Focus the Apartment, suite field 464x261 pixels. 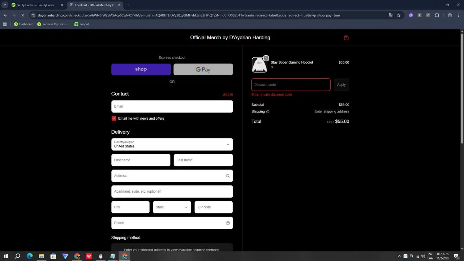click(x=172, y=191)
